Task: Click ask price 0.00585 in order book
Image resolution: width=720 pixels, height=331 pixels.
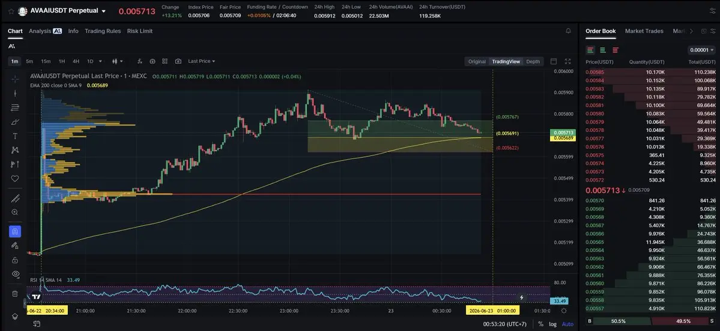Action: pos(594,72)
